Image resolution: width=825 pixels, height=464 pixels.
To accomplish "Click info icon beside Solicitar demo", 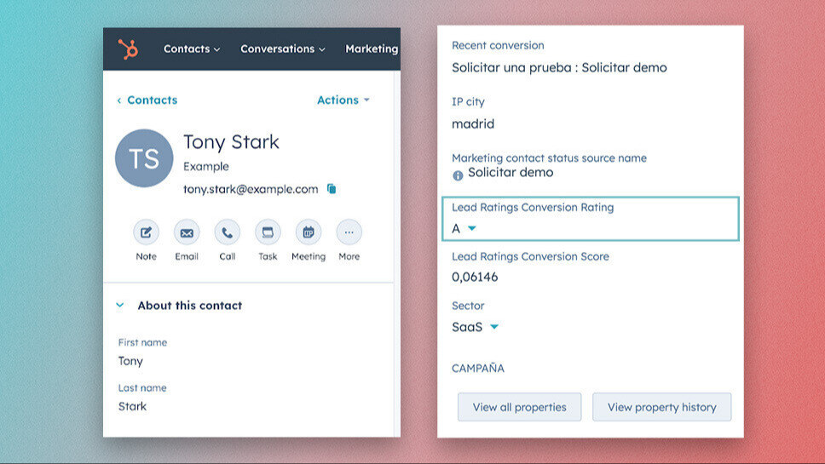I will point(458,175).
